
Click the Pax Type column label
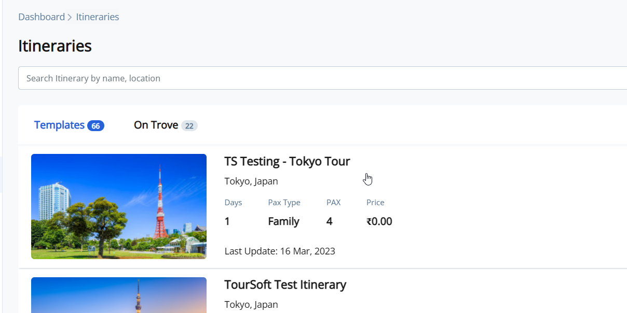pyautogui.click(x=284, y=203)
